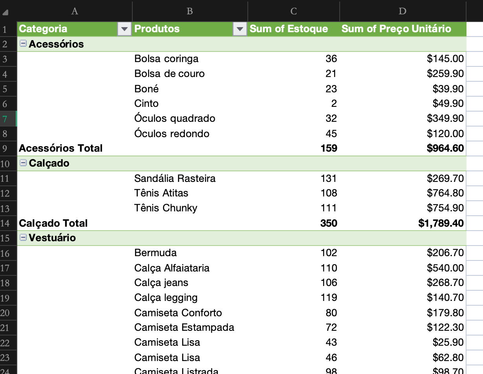Select the Calçado Total stock value 350
The image size is (483, 374).
[328, 223]
